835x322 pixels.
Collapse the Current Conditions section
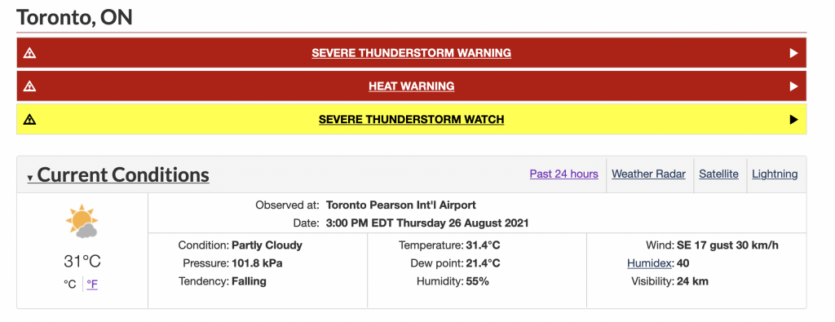tap(118, 174)
